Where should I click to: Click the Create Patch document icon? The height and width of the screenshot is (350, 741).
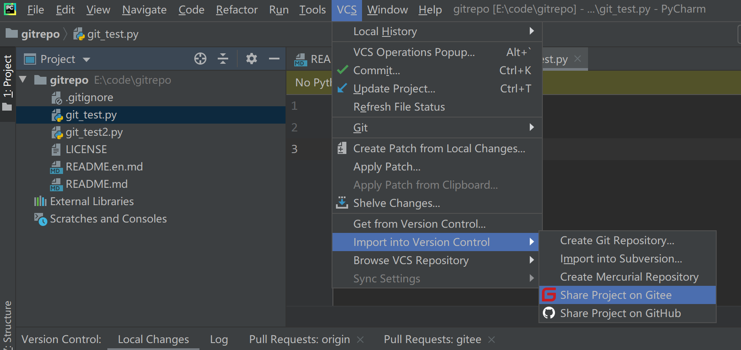pyautogui.click(x=342, y=148)
